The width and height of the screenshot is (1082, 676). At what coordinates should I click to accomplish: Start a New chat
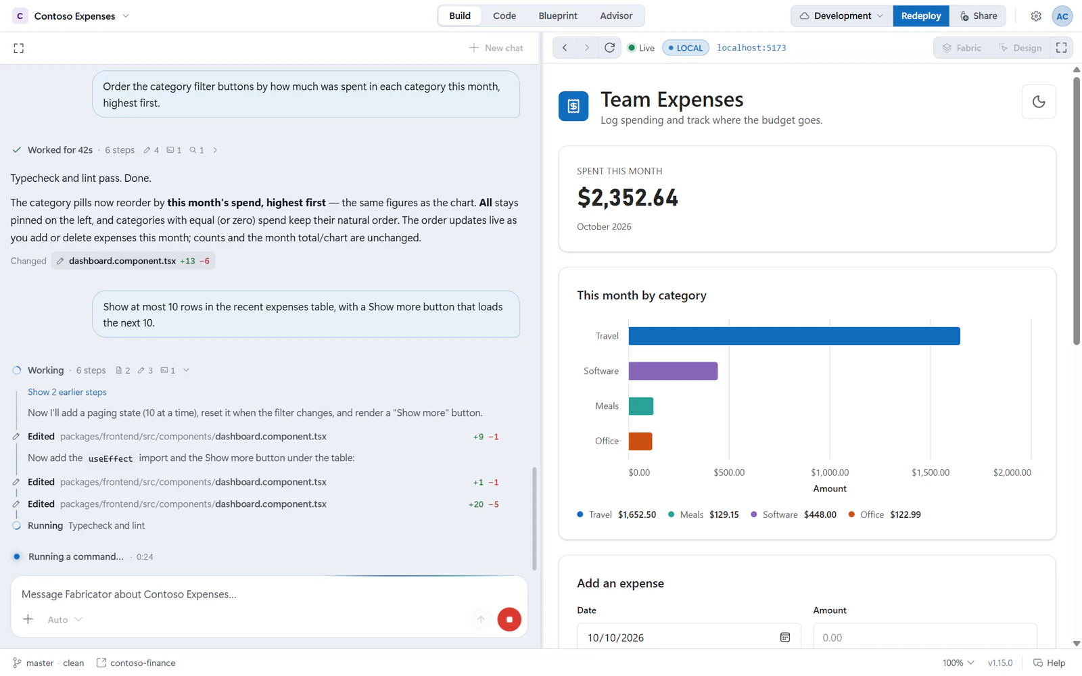pos(496,48)
